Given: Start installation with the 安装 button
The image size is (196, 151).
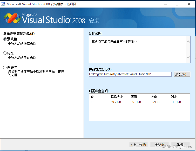Looking at the screenshot, I should click(159, 145).
